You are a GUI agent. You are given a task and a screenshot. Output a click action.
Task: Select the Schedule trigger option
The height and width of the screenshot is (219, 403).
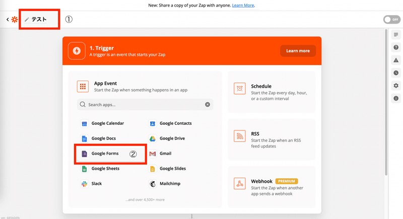[272, 92]
